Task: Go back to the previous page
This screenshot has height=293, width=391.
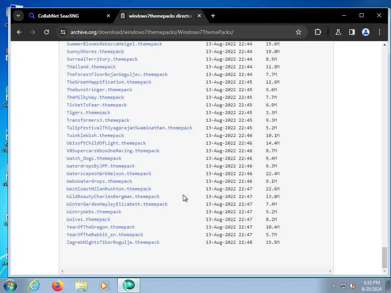Action: click(x=19, y=32)
